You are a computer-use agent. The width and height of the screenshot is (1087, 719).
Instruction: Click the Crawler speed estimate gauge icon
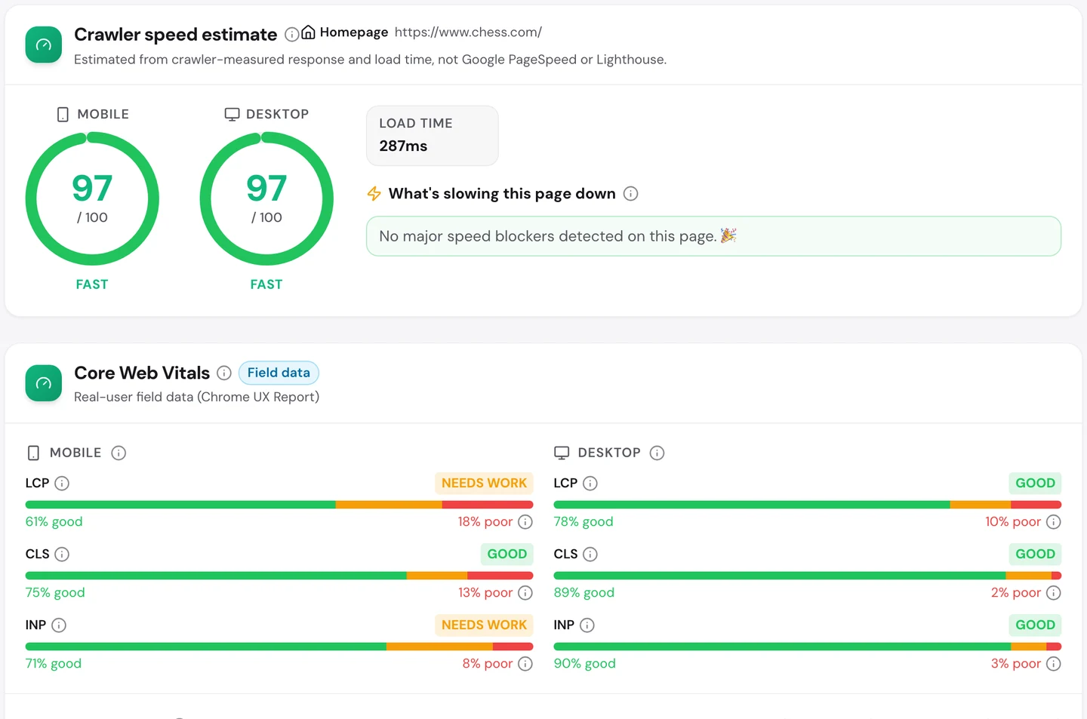44,45
